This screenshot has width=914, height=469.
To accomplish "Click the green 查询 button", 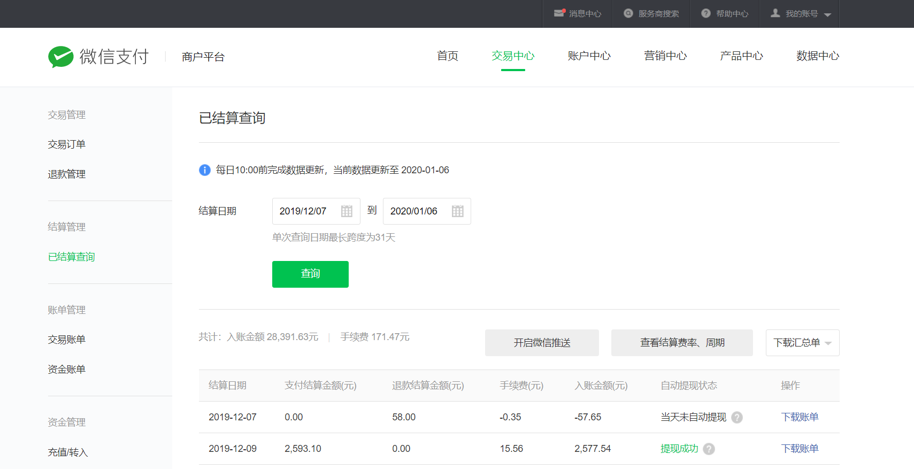I will [310, 274].
